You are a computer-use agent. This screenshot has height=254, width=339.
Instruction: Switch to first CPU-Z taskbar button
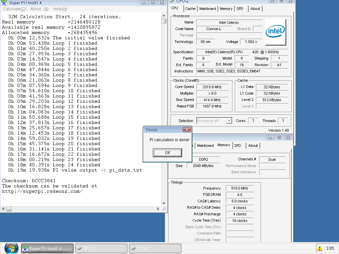click(101, 248)
